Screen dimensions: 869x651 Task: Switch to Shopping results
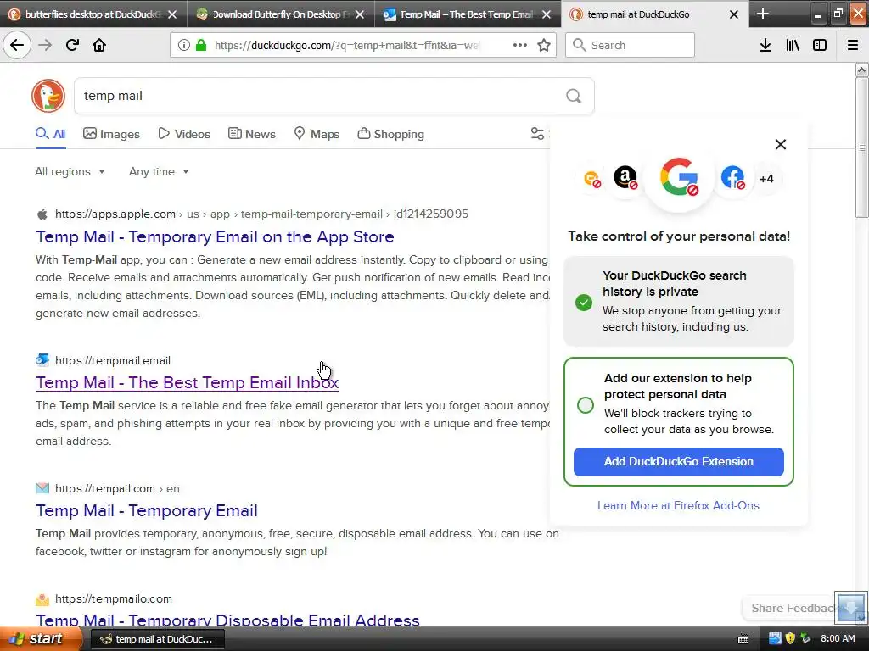pos(390,134)
